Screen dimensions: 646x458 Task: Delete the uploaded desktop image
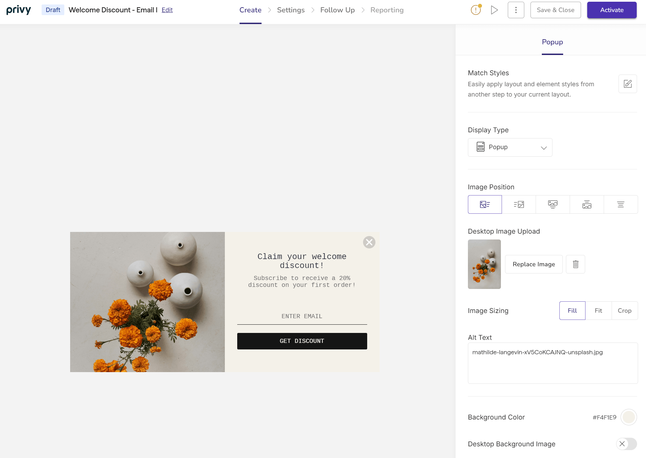[x=576, y=264]
